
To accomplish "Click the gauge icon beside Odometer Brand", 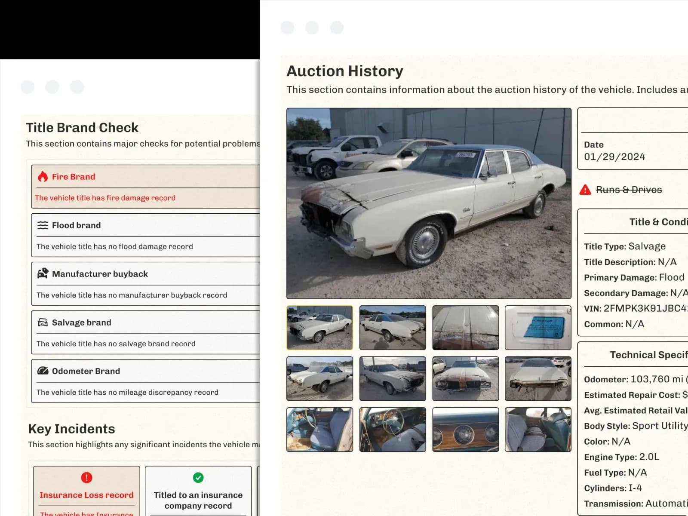I will [43, 371].
